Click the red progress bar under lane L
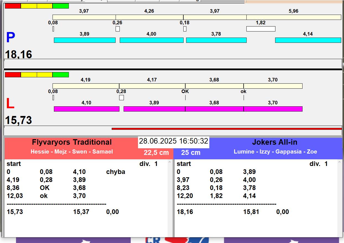Viewport: 344px width, 243px height. coord(227,129)
